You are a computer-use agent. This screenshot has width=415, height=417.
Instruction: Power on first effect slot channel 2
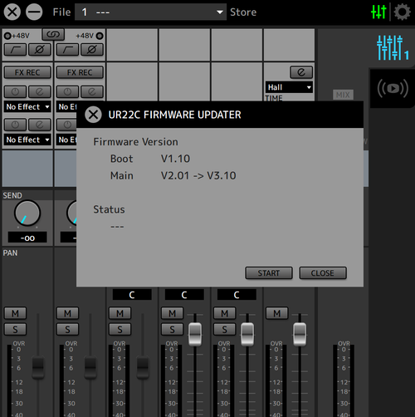pos(68,91)
